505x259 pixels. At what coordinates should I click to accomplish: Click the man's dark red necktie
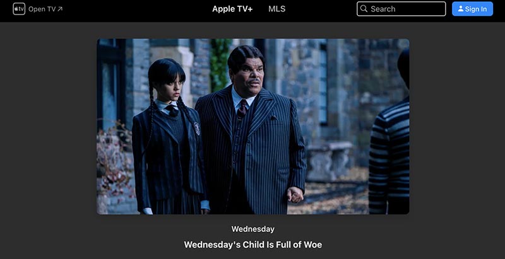[242, 108]
